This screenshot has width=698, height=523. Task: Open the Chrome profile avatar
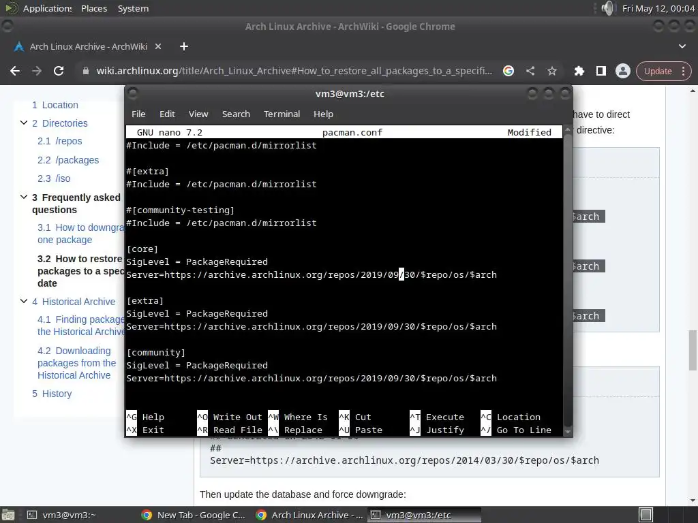[623, 71]
